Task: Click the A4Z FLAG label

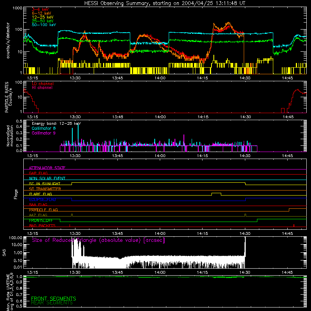Action: tap(38, 215)
